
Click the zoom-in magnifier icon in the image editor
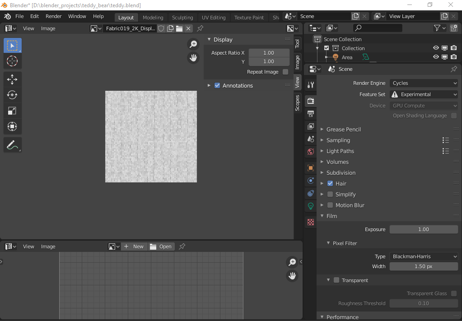tap(193, 44)
